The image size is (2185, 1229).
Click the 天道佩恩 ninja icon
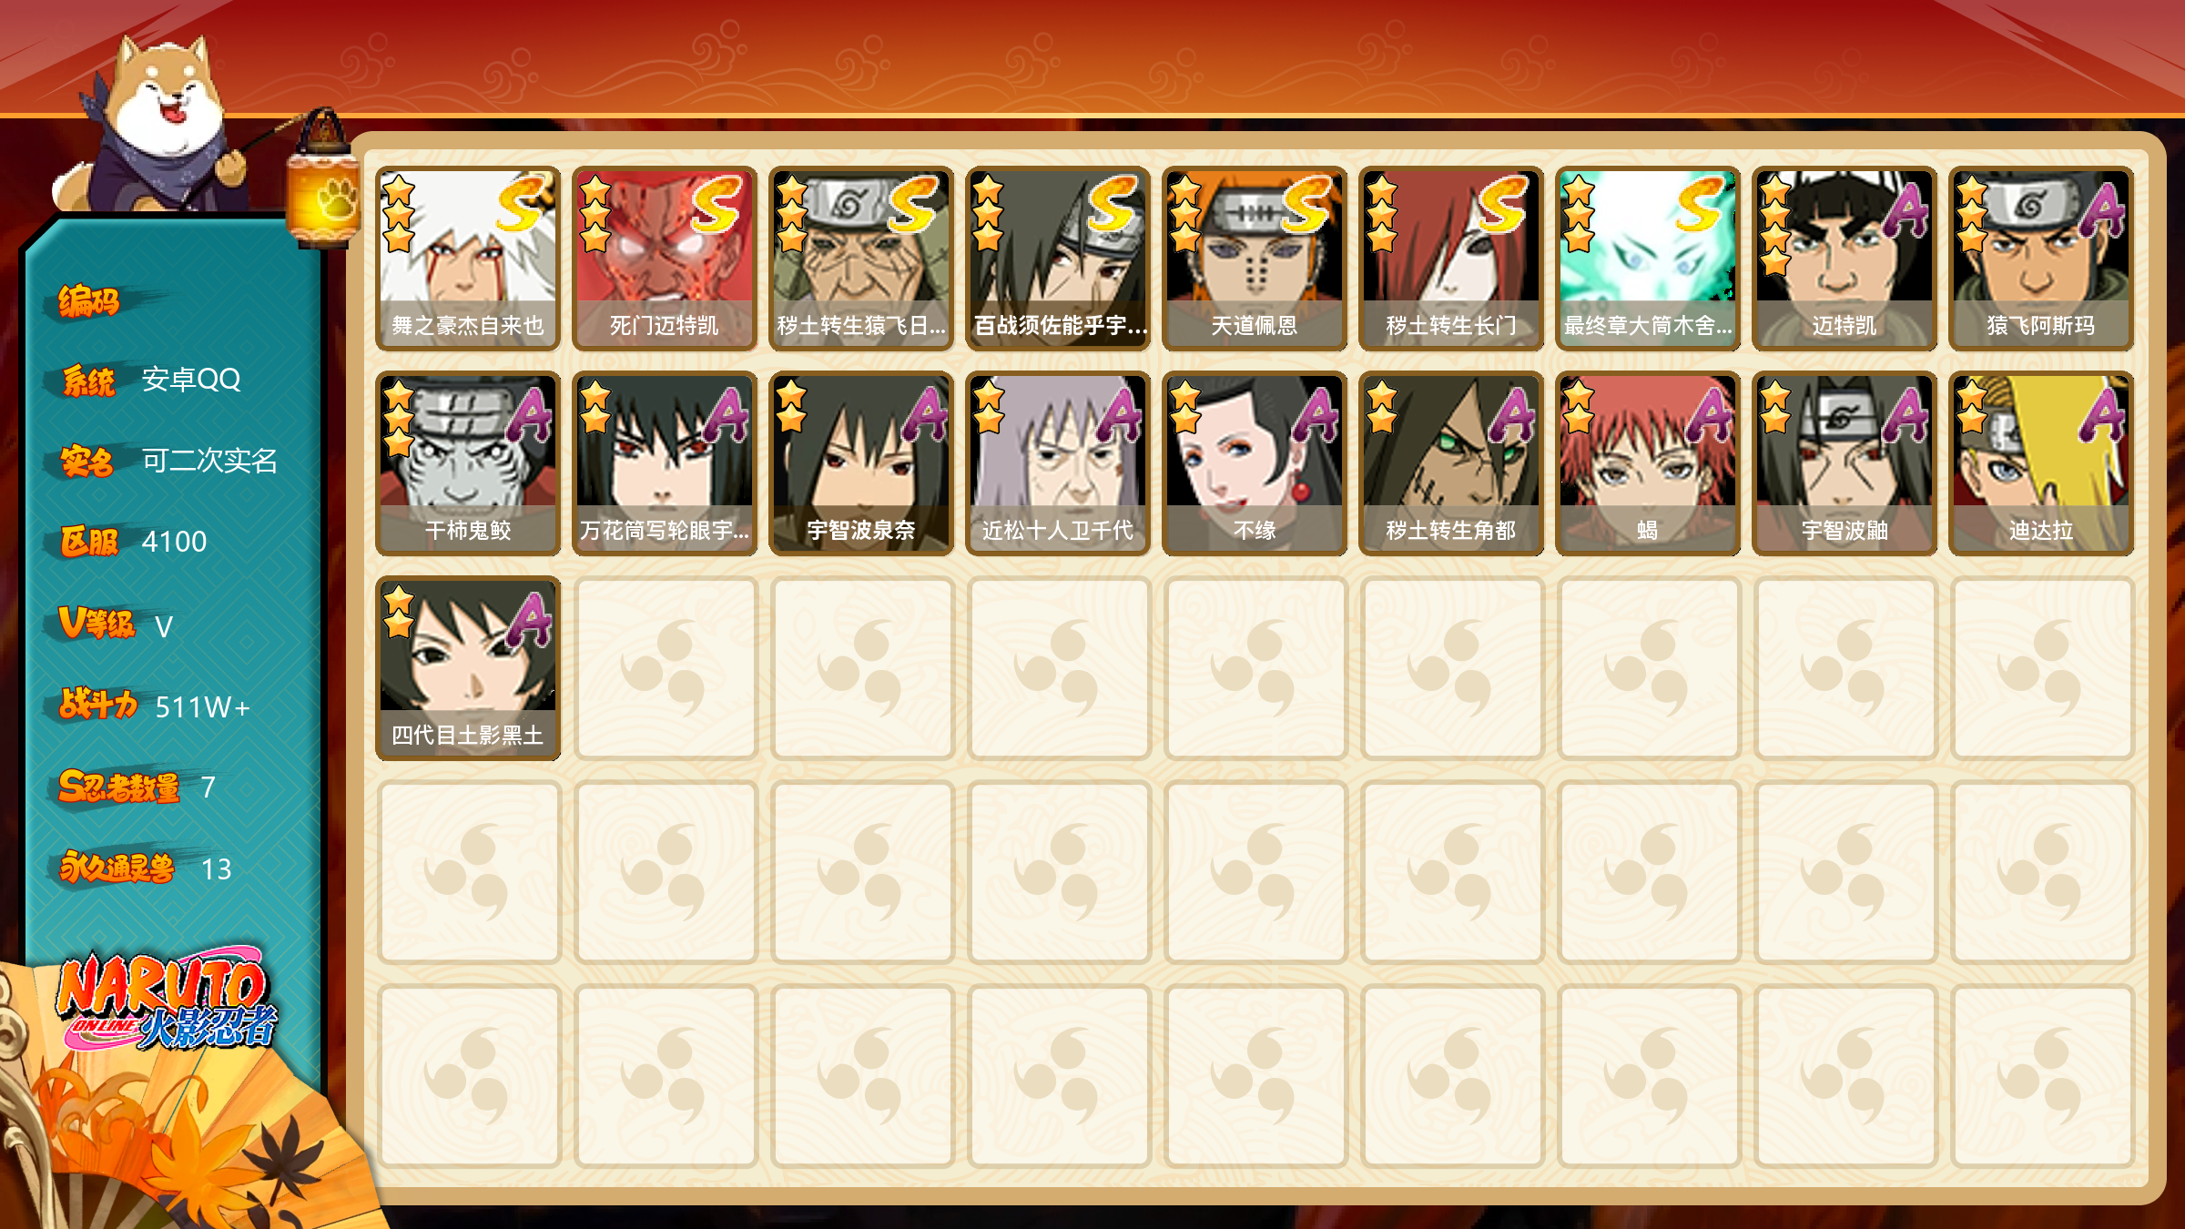pos(1255,259)
